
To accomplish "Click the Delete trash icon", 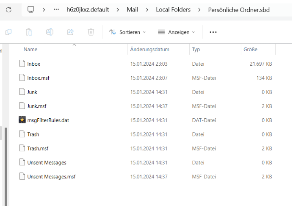I will (x=91, y=32).
